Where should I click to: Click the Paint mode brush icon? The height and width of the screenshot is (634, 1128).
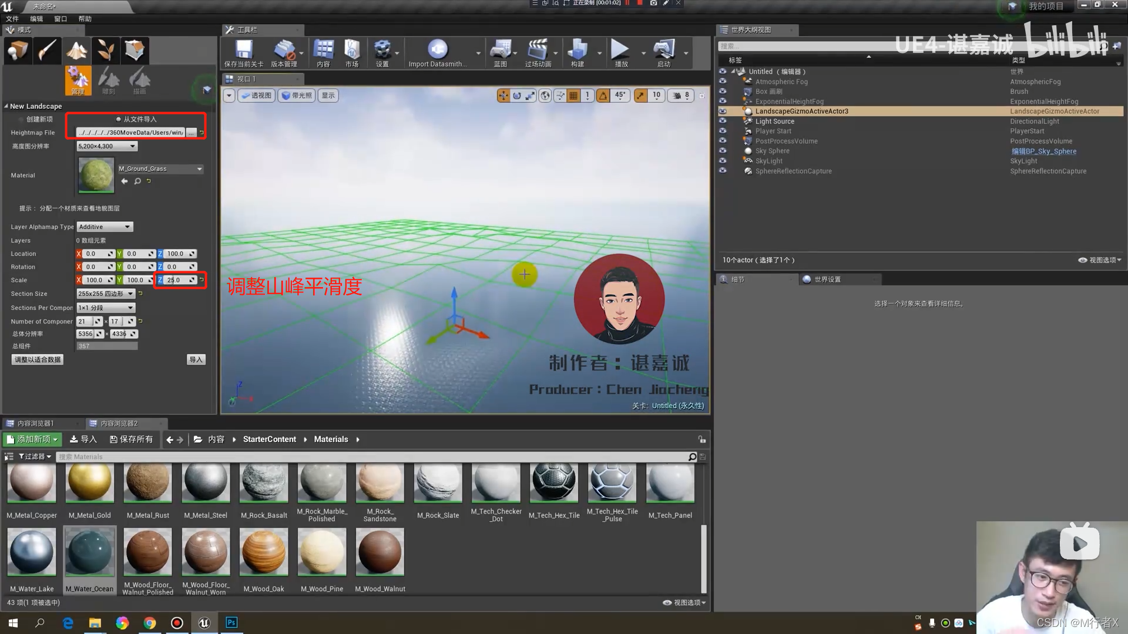47,50
